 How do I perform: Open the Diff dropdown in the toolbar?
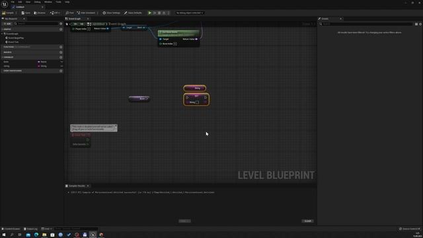pos(55,13)
